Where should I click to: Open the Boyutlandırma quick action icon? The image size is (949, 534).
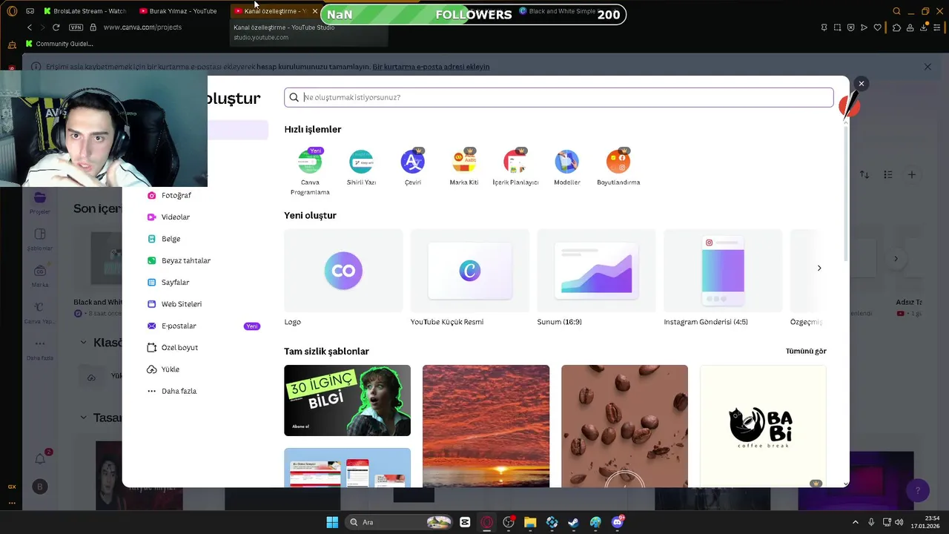(x=618, y=161)
